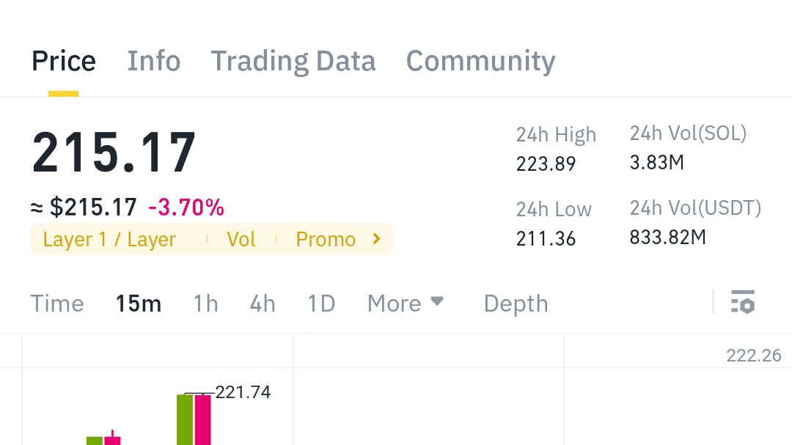Open the chart settings icon

tap(742, 302)
